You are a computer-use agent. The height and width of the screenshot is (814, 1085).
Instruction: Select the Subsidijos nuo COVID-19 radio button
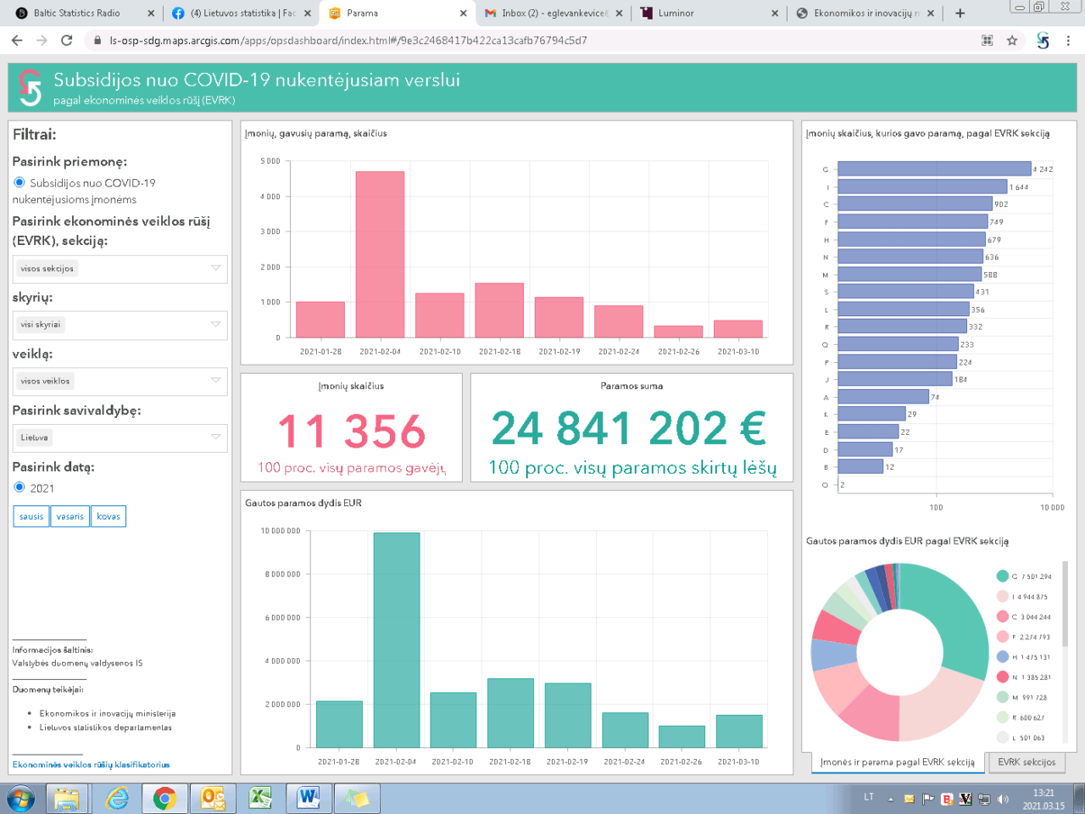pyautogui.click(x=19, y=182)
